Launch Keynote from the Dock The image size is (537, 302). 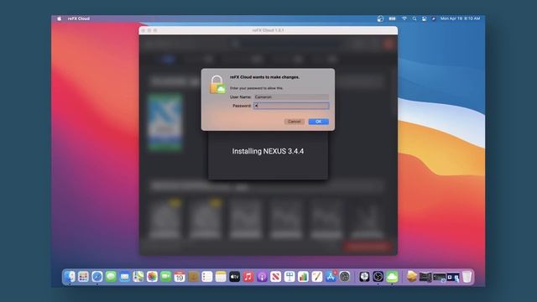[x=289, y=276]
